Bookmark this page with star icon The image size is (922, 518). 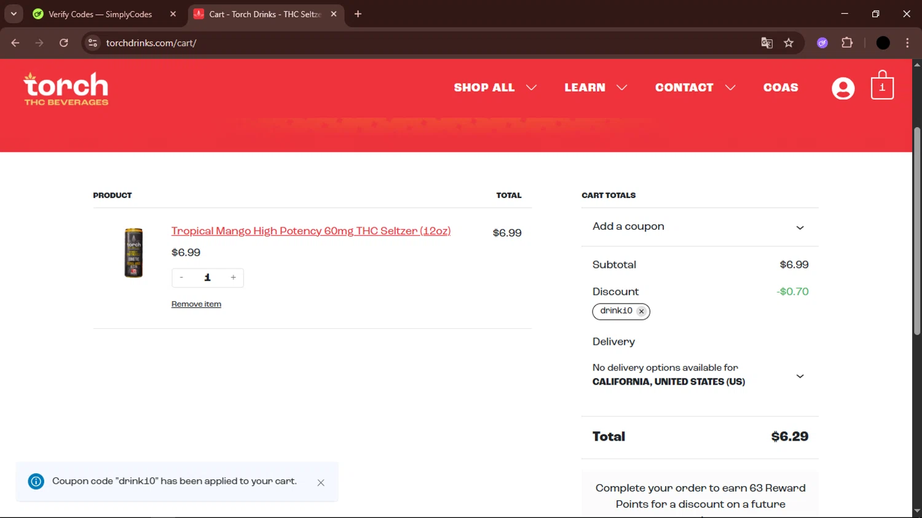point(789,43)
